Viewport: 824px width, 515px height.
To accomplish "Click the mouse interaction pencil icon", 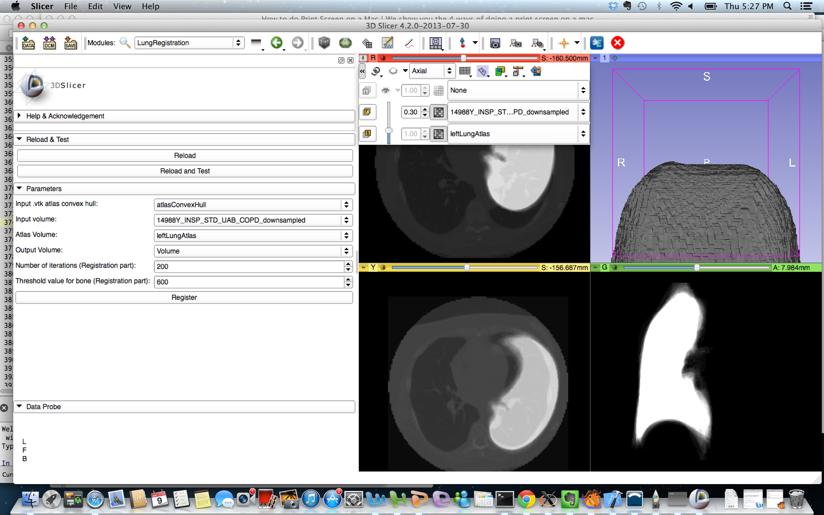I will (x=409, y=43).
